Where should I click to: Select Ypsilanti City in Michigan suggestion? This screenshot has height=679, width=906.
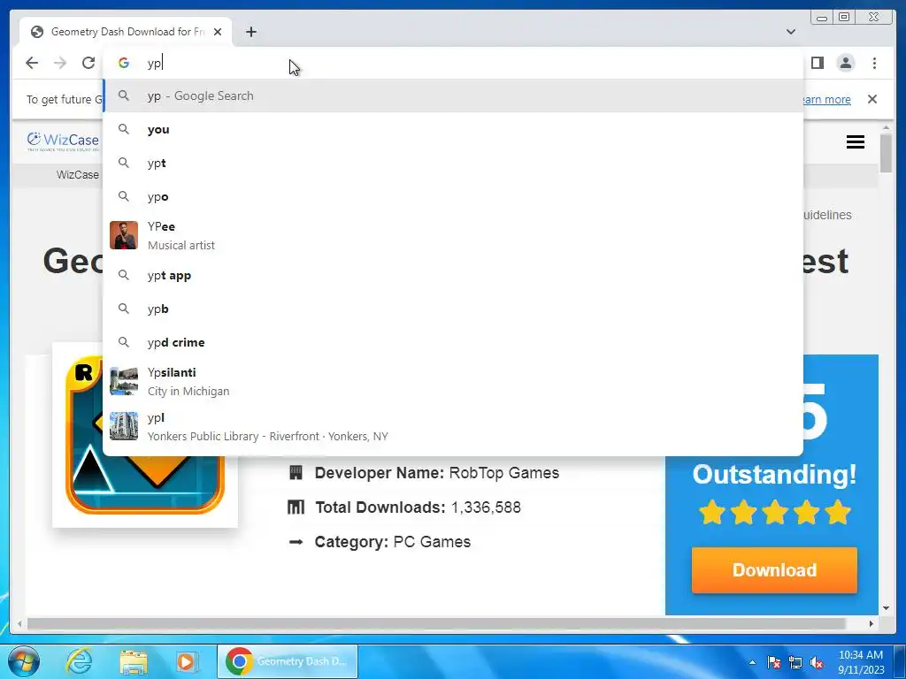click(453, 382)
